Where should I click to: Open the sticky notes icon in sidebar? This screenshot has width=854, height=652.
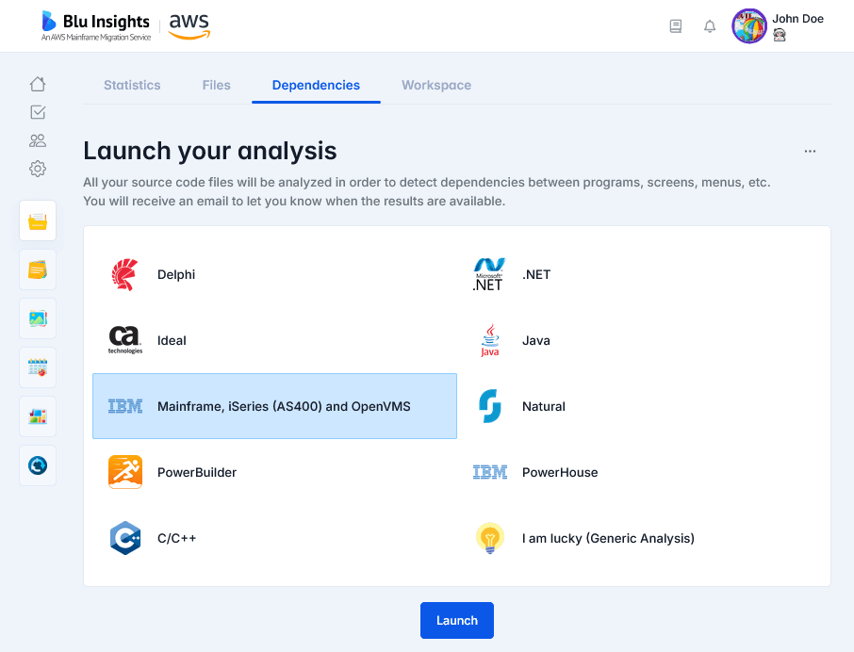tap(38, 269)
